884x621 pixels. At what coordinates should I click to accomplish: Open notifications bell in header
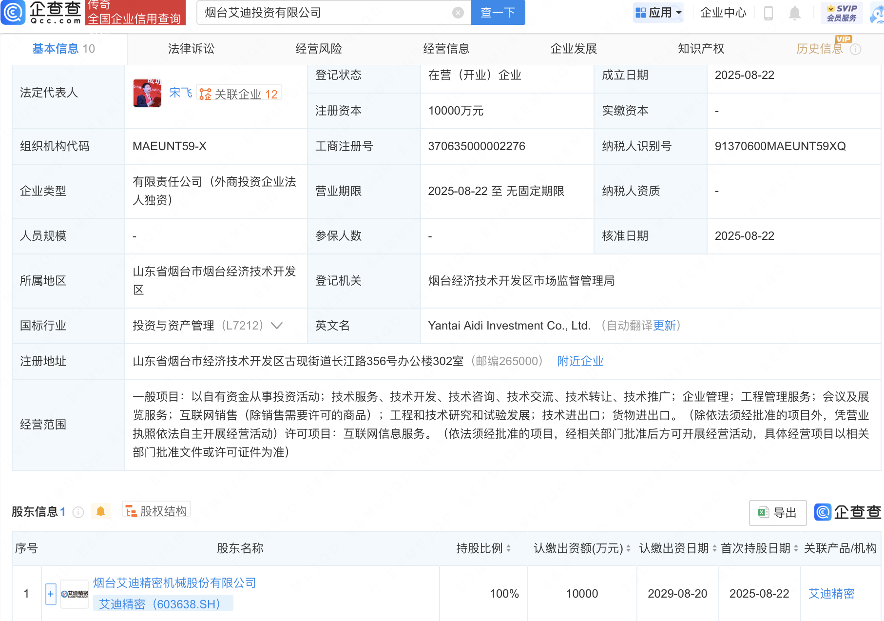(x=794, y=13)
